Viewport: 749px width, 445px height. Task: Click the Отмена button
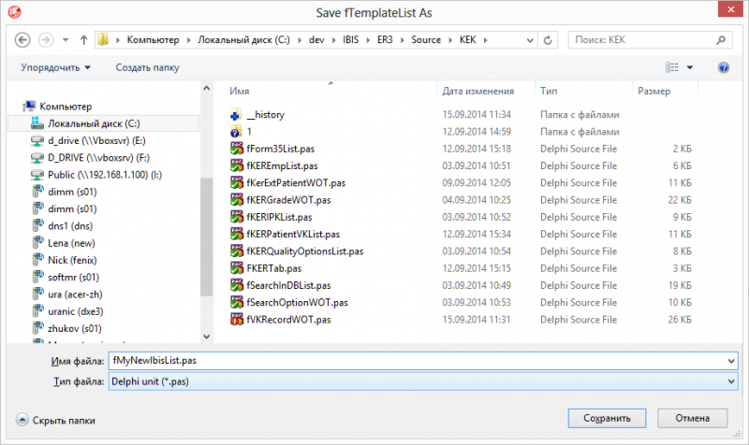[x=692, y=418]
